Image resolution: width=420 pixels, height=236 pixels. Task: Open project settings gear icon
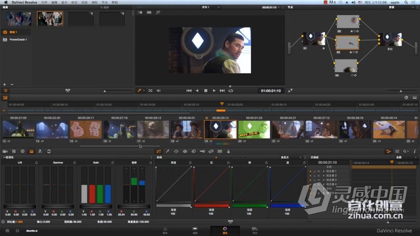[18, 231]
